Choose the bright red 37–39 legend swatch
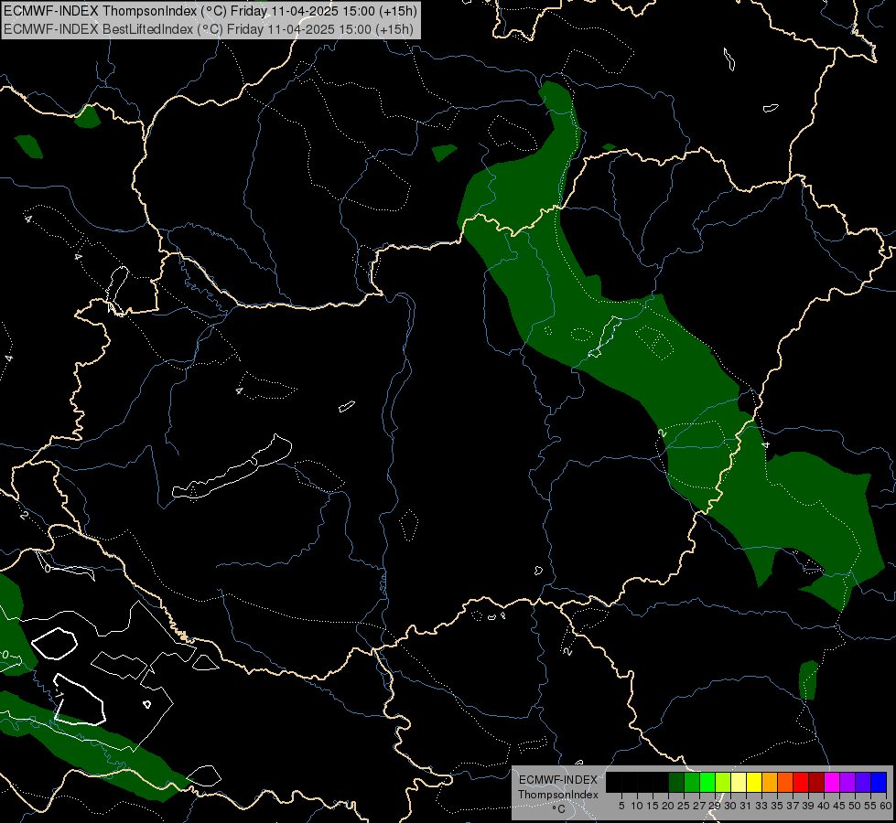The height and width of the screenshot is (823, 896). pos(801,782)
